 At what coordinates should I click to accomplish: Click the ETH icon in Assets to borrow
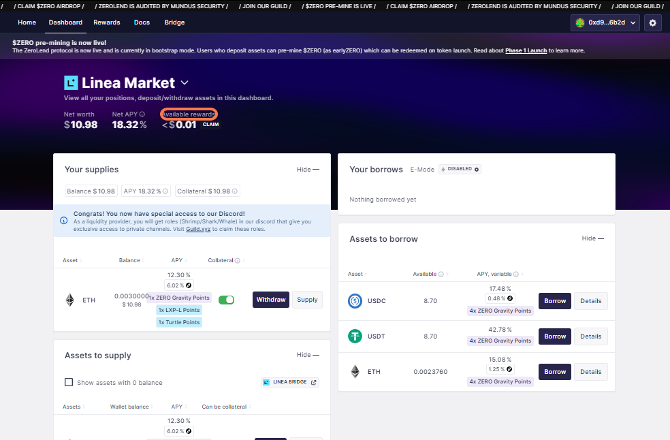point(355,372)
